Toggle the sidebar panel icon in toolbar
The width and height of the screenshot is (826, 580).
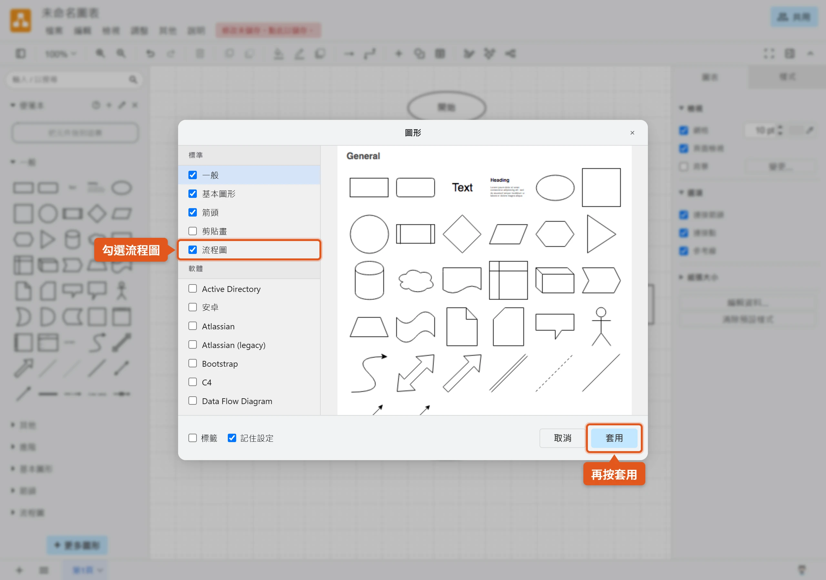[x=21, y=53]
